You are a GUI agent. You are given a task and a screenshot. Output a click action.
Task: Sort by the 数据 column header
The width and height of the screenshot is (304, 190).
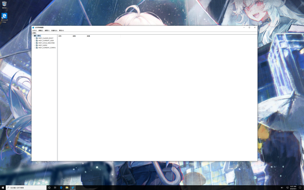click(103, 36)
